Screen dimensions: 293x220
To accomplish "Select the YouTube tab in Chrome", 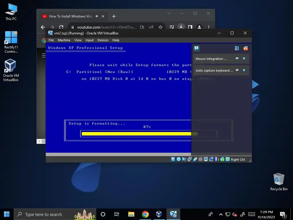I will 73,16.
